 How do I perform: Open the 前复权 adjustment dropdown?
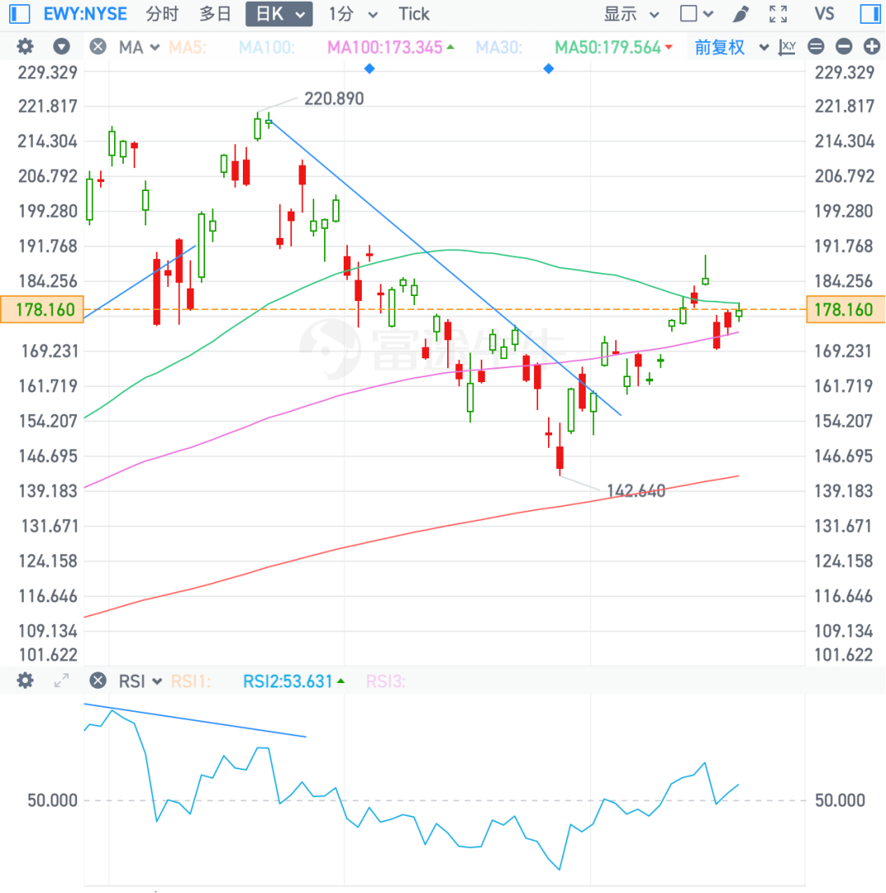coord(732,47)
